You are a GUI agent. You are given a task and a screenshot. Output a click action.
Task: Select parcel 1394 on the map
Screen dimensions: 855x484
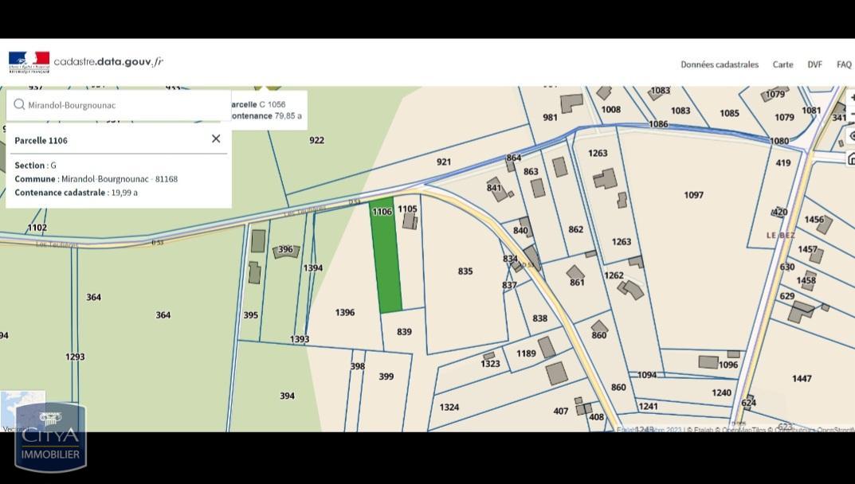(x=313, y=267)
